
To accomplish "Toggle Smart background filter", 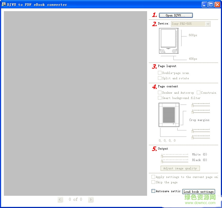I will click(160, 98).
